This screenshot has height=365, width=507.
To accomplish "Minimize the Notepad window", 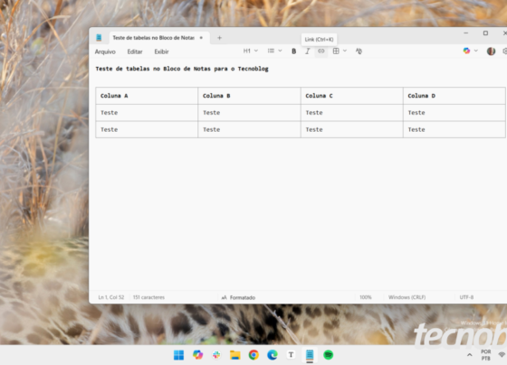I will [x=466, y=33].
